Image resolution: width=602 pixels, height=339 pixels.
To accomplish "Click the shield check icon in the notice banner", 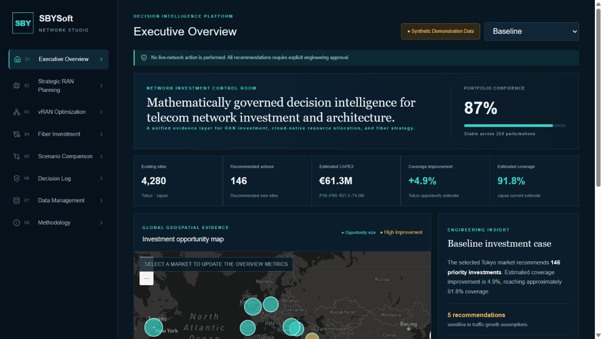I will 144,58.
